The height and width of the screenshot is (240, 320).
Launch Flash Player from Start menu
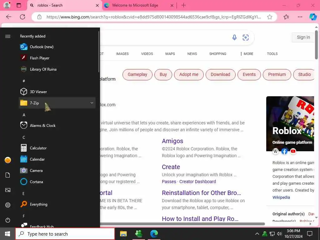point(57,58)
